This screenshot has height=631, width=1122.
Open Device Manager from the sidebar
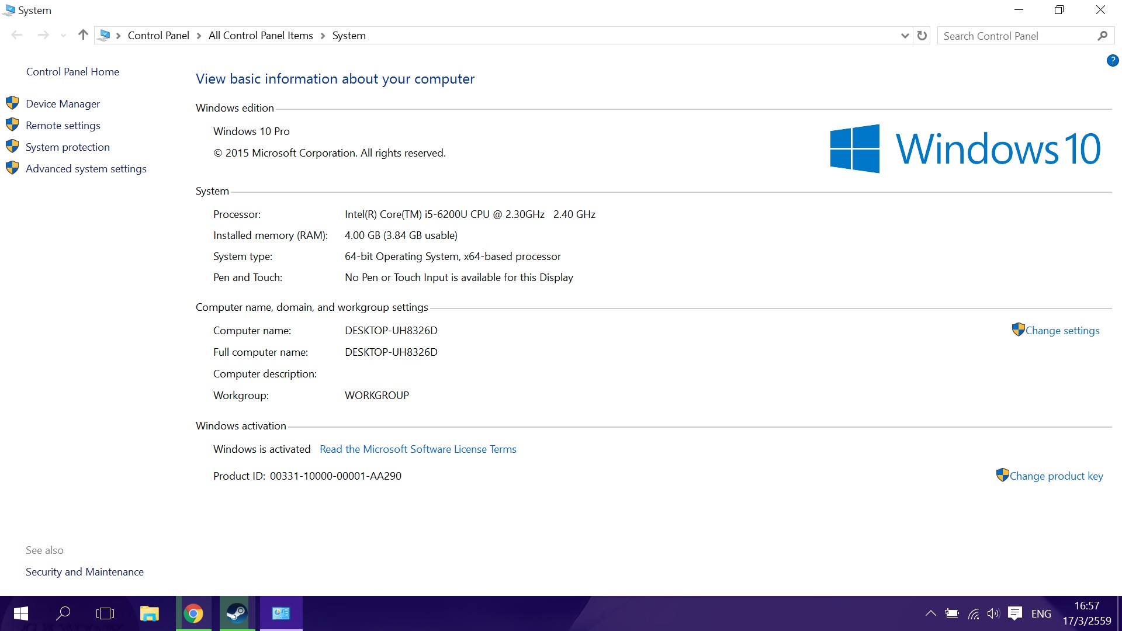click(x=63, y=104)
